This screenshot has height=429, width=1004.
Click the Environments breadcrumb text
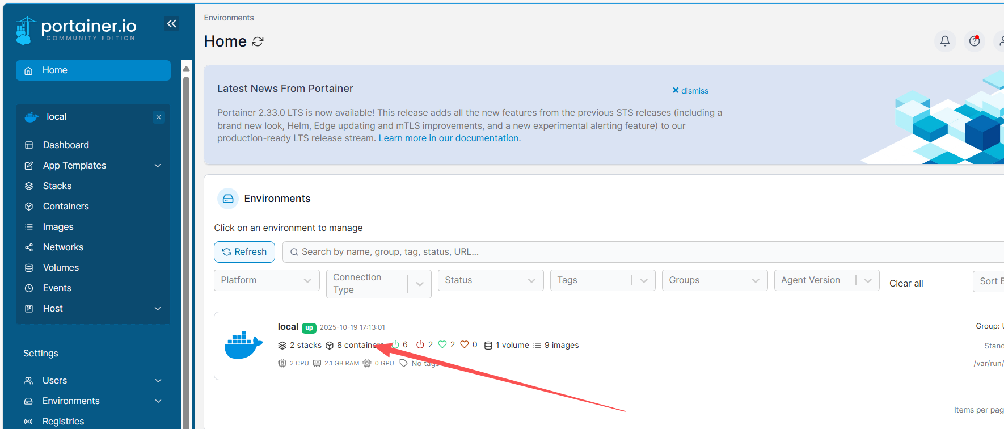229,18
